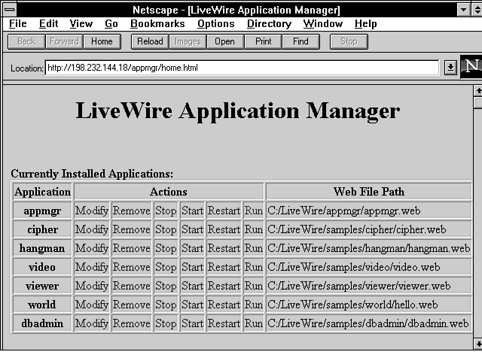Click the vertical scrollbar down arrow
Image resolution: width=482 pixels, height=361 pixels.
coord(477,343)
